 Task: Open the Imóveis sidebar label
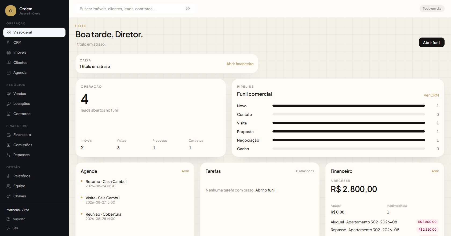pyautogui.click(x=20, y=53)
